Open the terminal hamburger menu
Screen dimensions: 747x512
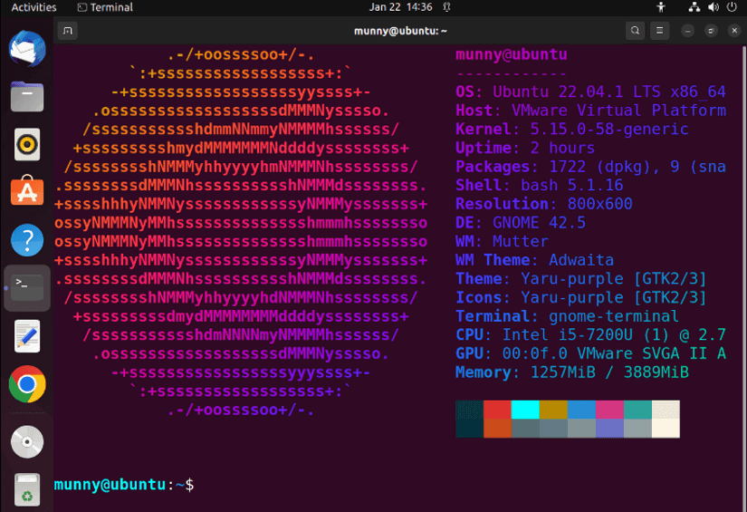pos(660,31)
